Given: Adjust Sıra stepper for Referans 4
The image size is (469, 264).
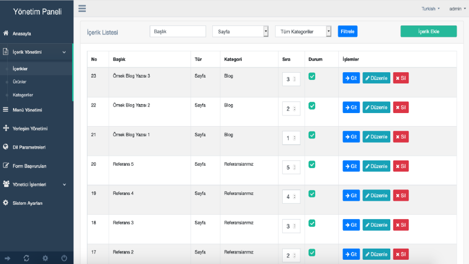Looking at the screenshot, I should (x=295, y=197).
